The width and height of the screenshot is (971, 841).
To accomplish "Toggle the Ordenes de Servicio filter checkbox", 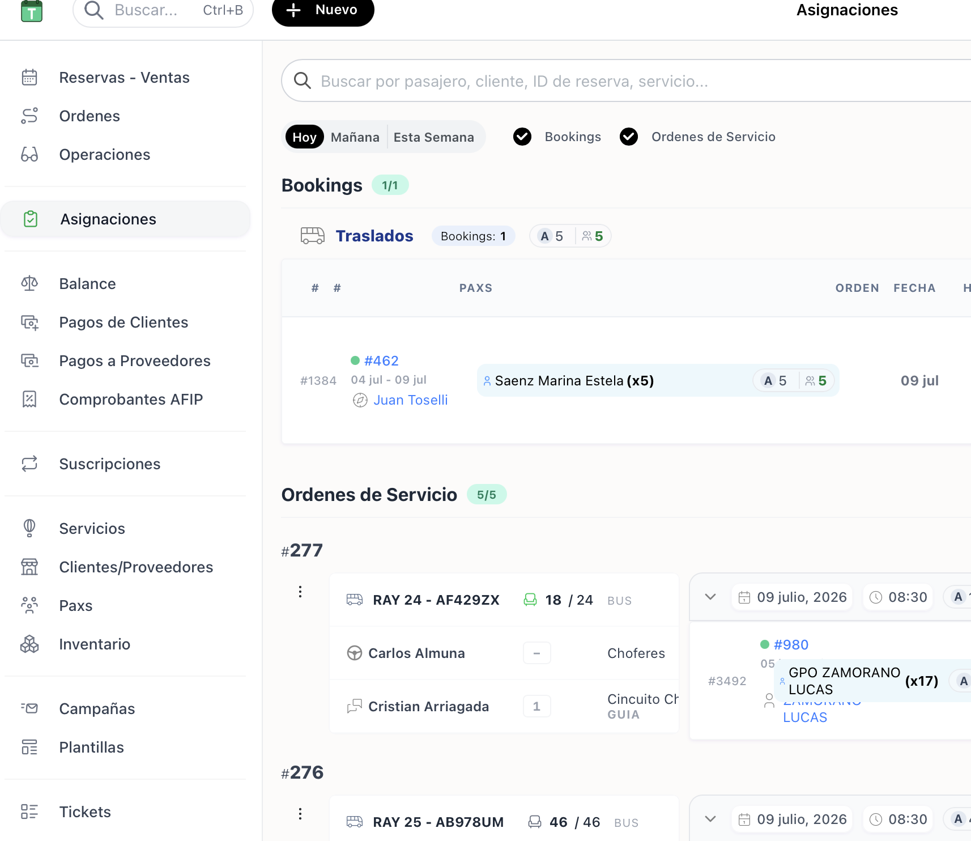I will point(629,137).
